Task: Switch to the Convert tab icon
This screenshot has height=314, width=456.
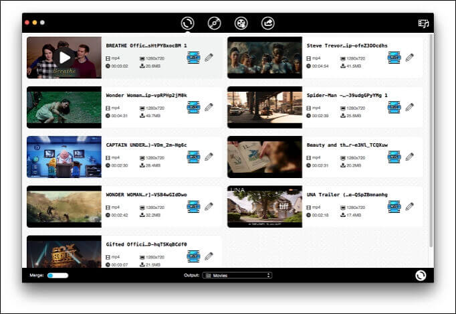Action: (188, 23)
